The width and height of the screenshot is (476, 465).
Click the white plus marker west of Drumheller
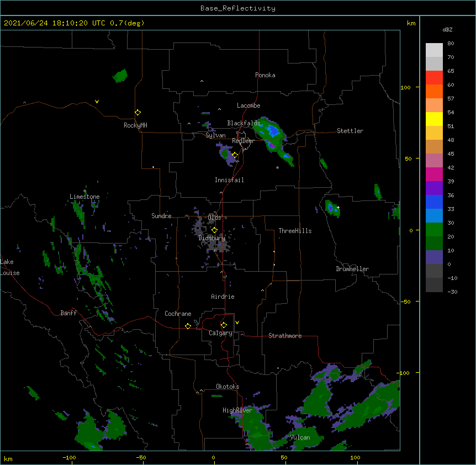pyautogui.click(x=338, y=207)
